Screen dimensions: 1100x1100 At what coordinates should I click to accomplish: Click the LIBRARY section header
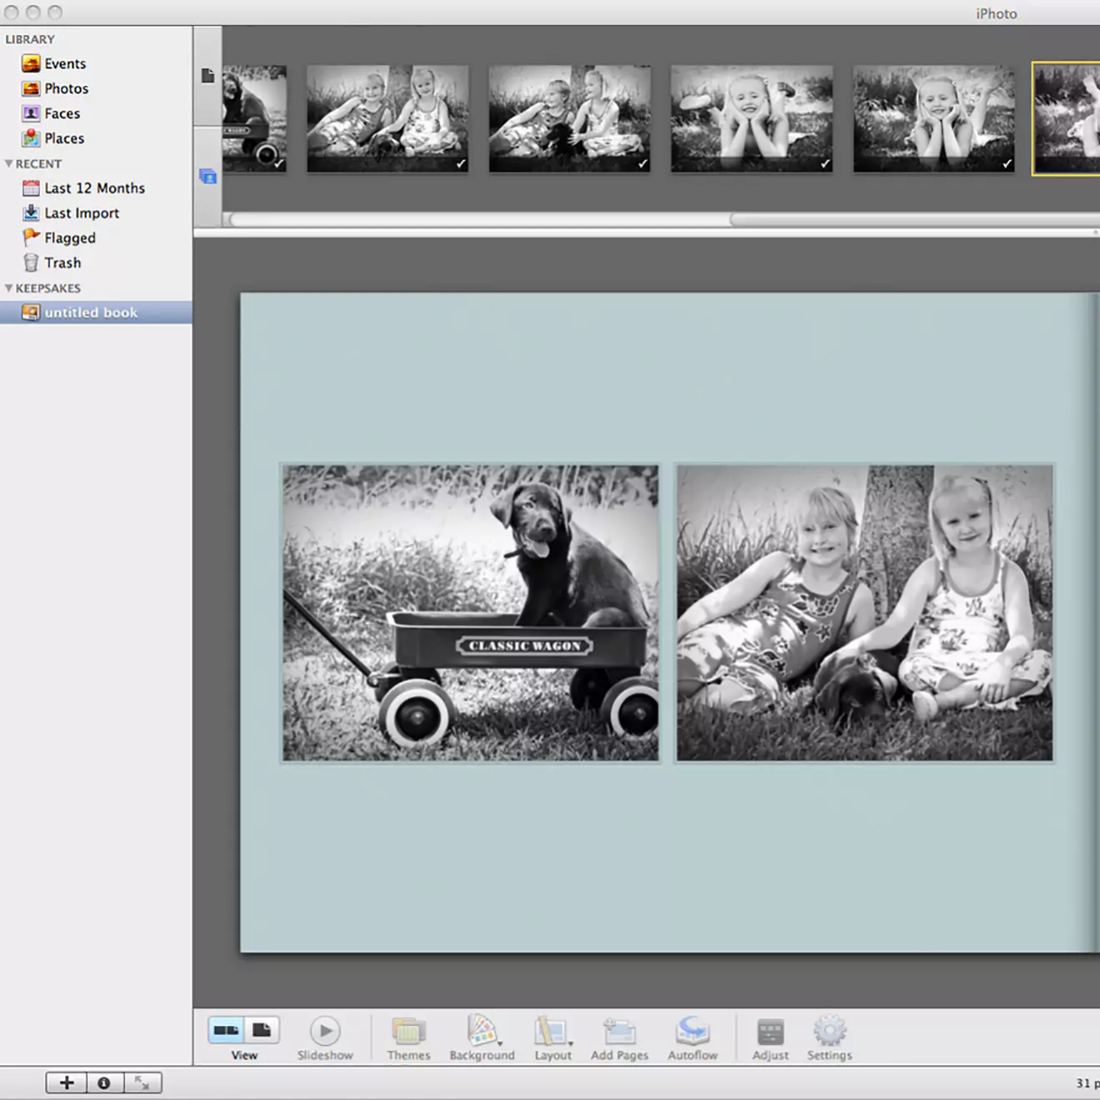tap(30, 39)
